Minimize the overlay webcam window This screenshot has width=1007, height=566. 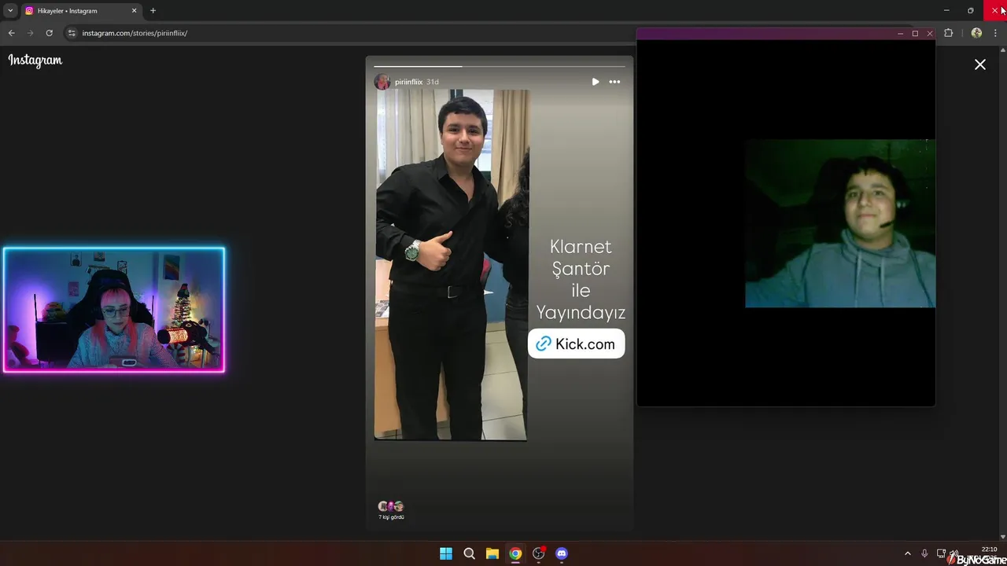click(x=900, y=34)
